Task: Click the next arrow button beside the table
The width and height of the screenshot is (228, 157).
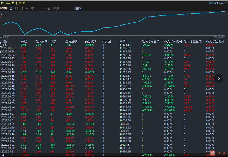Action: pos(219,78)
